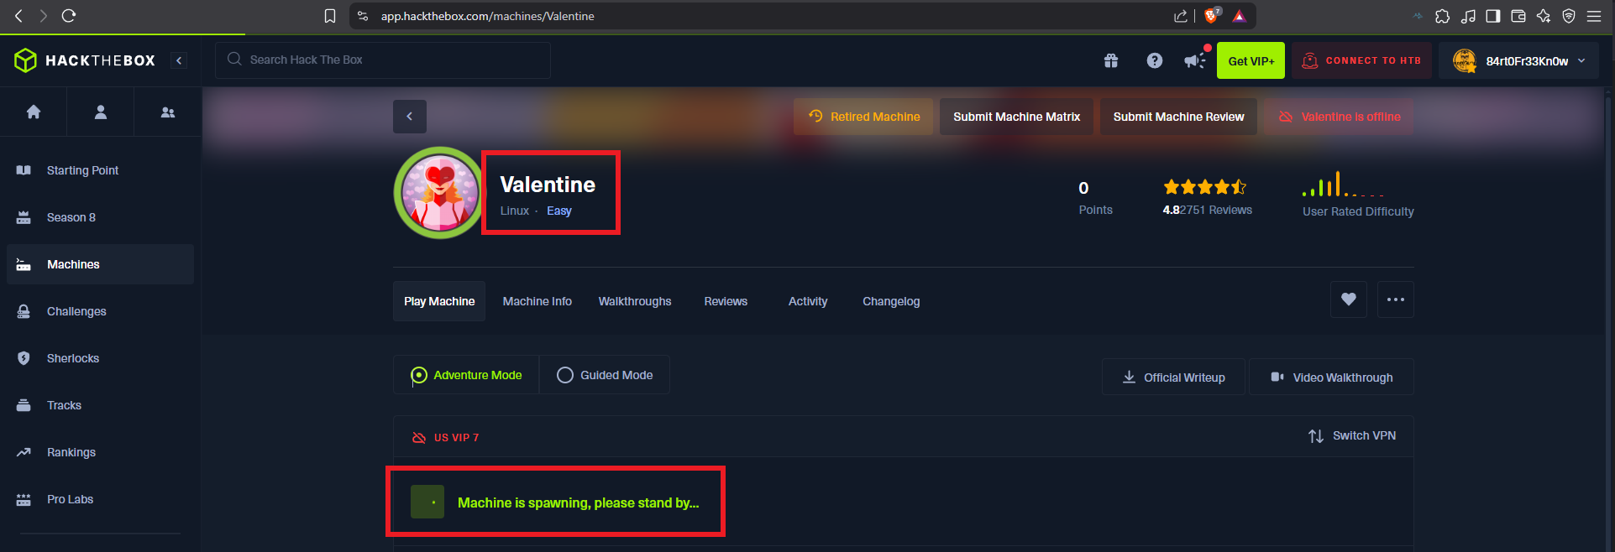Open the media control music note icon
The height and width of the screenshot is (552, 1615).
(1468, 16)
